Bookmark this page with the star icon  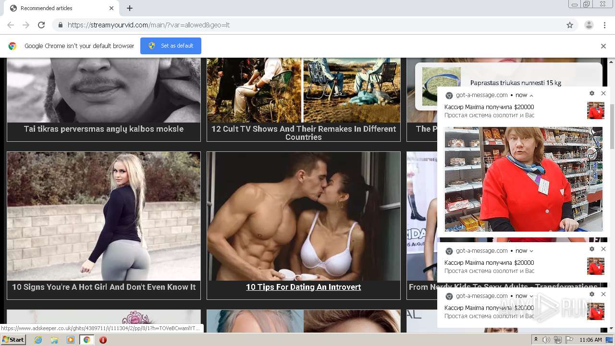(570, 25)
